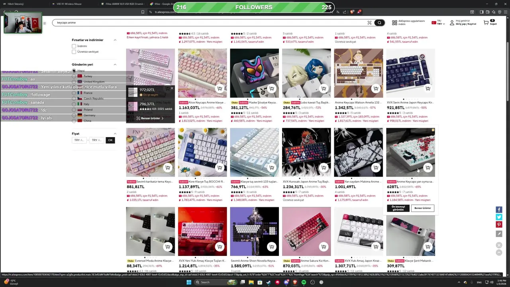The image size is (510, 287).
Task: Add the Evrensel Moda Anime item to cart
Action: pyautogui.click(x=168, y=247)
